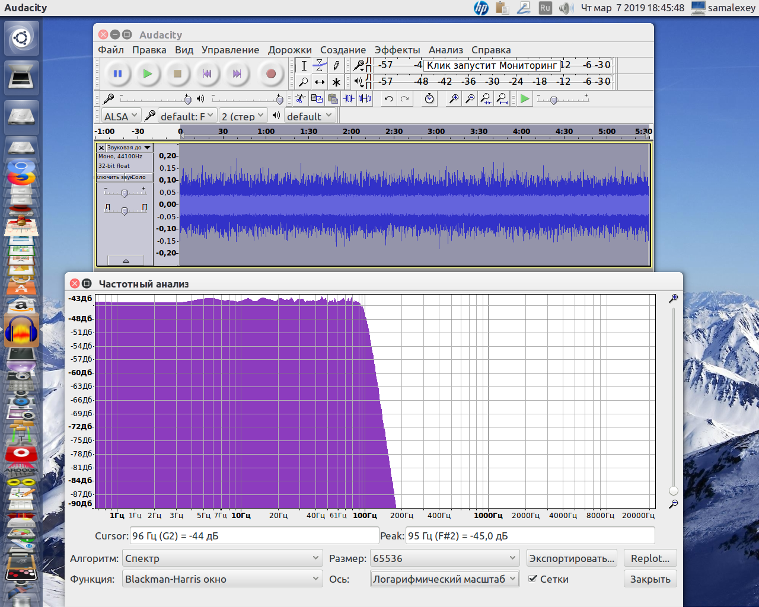The height and width of the screenshot is (607, 759).
Task: Open the Управление menu
Action: point(230,50)
